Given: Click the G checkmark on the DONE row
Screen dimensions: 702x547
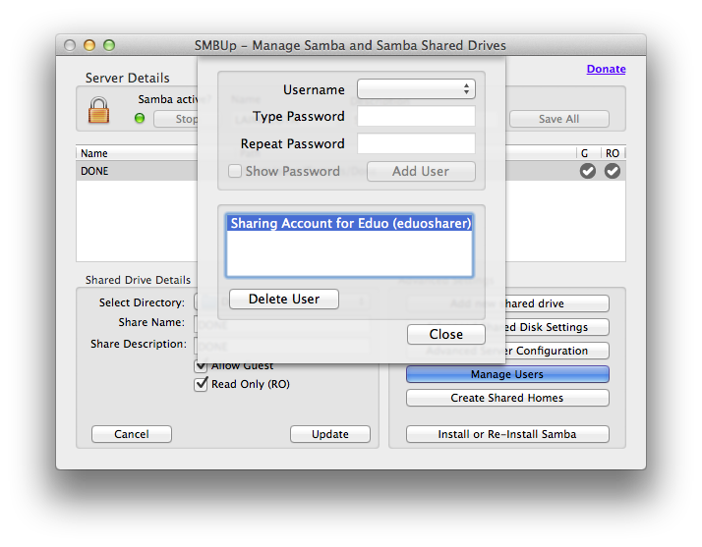Looking at the screenshot, I should point(587,171).
